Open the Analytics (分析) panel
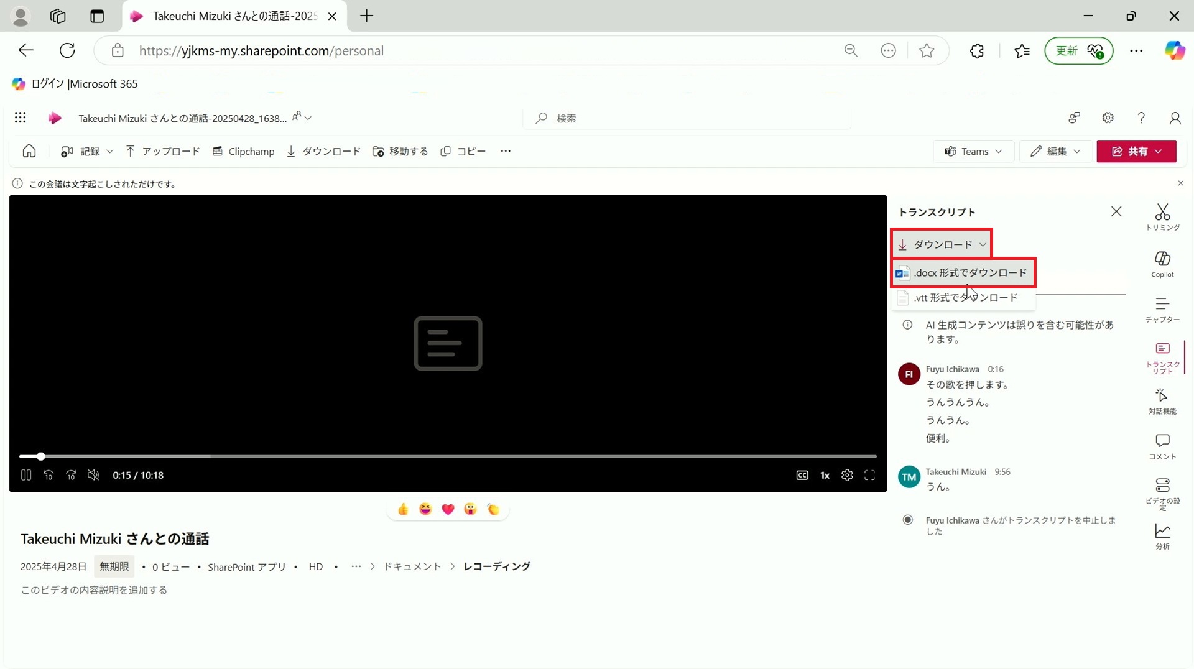Image resolution: width=1194 pixels, height=669 pixels. coord(1162,537)
